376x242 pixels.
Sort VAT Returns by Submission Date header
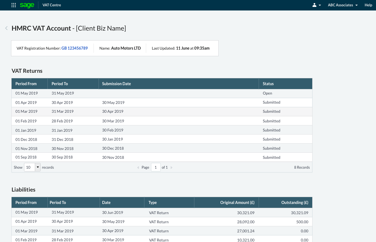(x=116, y=84)
